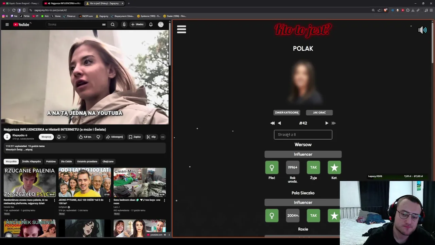
Task: Open the browser main hamburger menu
Action: tap(431, 10)
